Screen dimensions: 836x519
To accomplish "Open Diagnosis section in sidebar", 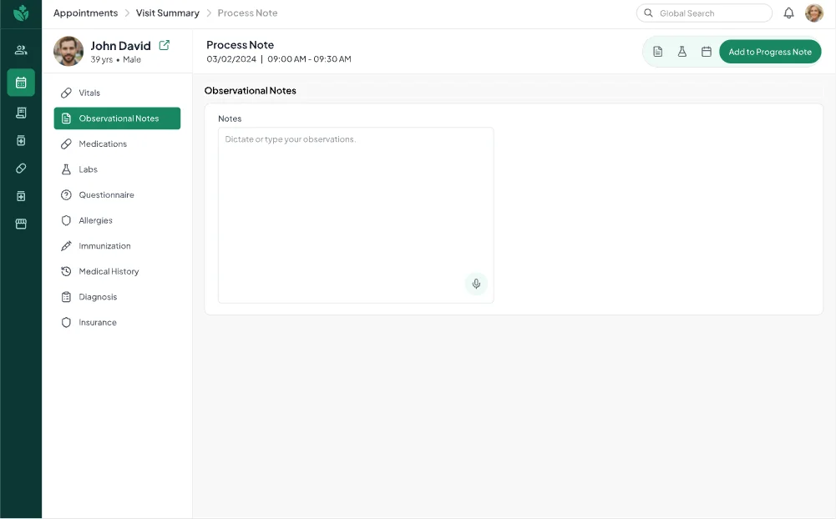I will point(117,297).
